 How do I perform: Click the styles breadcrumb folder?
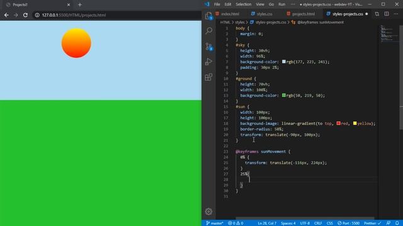pos(240,23)
